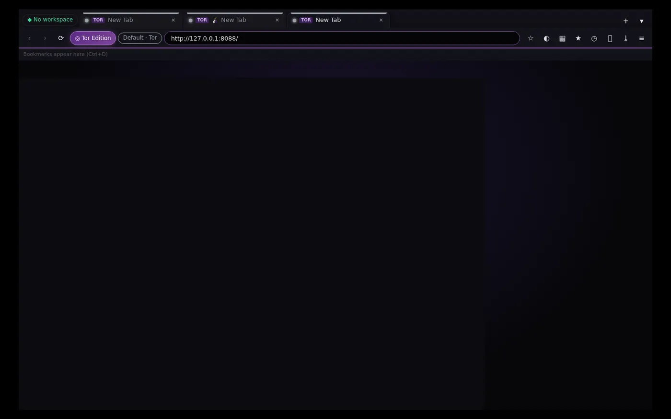The height and width of the screenshot is (419, 671).
Task: Switch to the second New Tab
Action: click(x=234, y=20)
